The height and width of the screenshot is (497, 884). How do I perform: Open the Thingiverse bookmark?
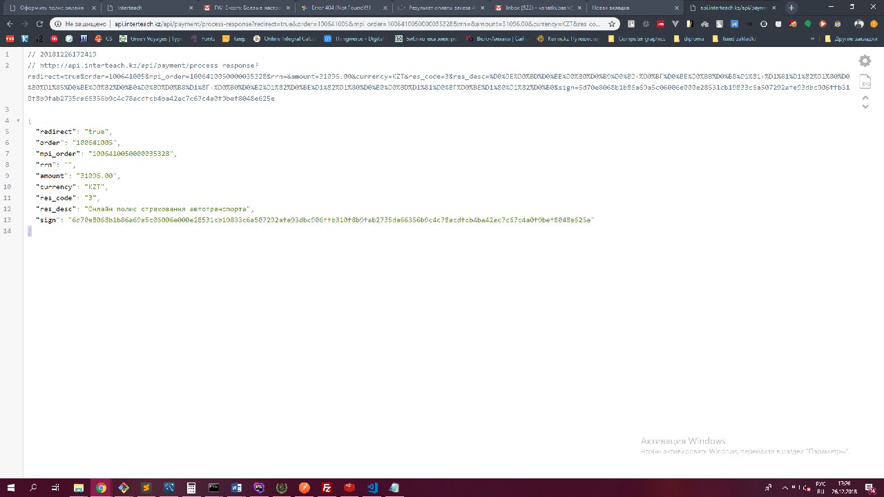pyautogui.click(x=354, y=39)
